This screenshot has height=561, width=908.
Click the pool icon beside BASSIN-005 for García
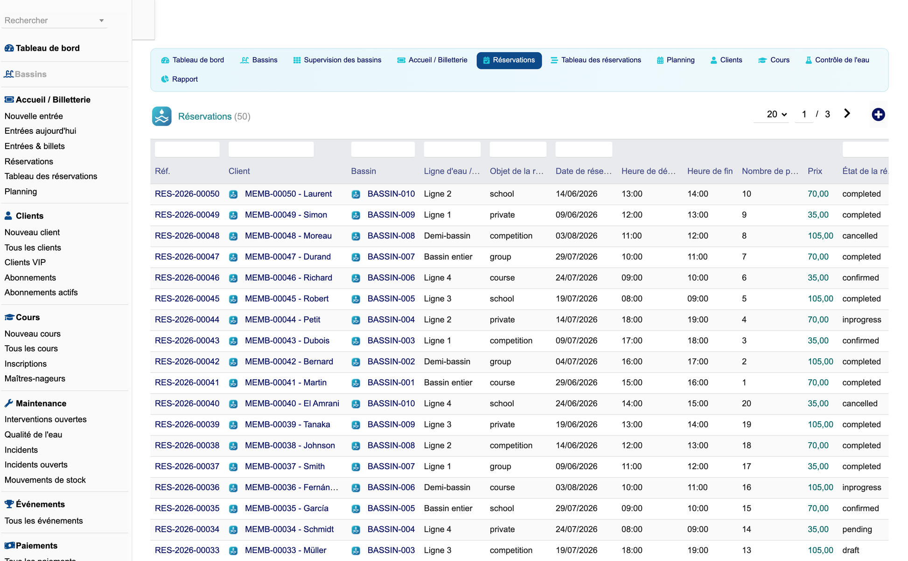356,509
